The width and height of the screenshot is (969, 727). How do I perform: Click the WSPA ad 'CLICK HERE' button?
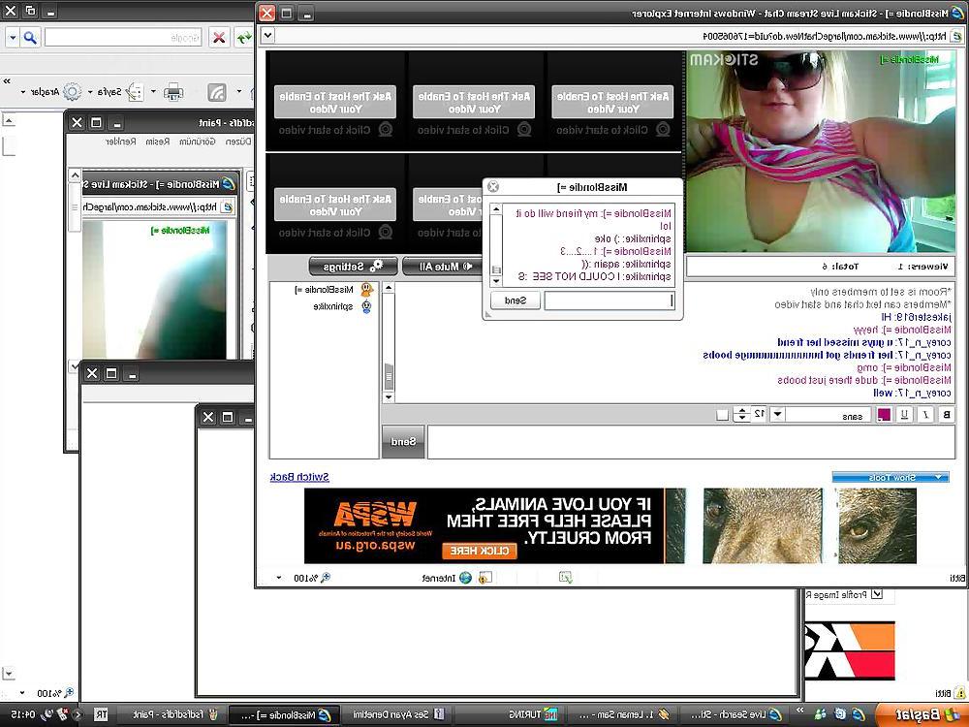480,551
